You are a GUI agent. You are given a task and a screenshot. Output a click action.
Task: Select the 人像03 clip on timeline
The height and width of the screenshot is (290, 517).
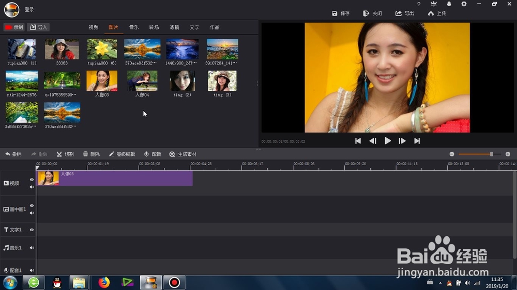115,178
